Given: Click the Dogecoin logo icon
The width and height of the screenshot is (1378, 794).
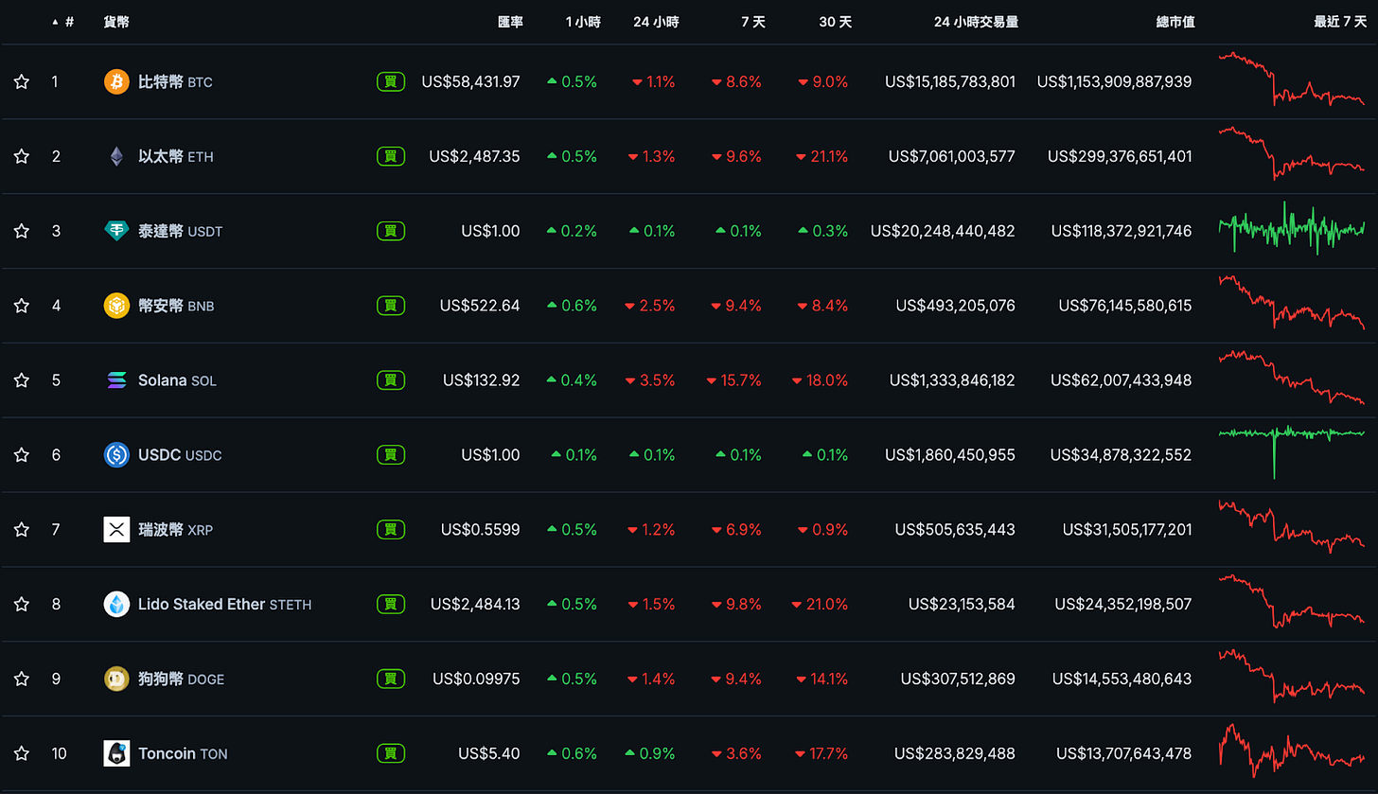Looking at the screenshot, I should (116, 679).
